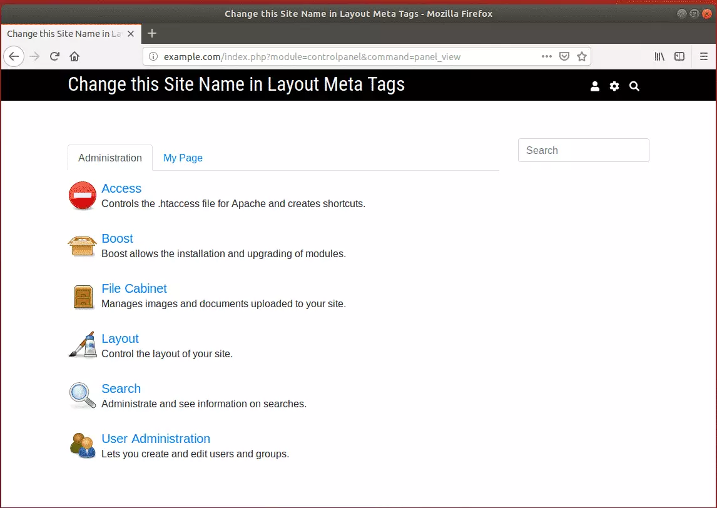Click the Access description about .htaccess

pyautogui.click(x=233, y=204)
